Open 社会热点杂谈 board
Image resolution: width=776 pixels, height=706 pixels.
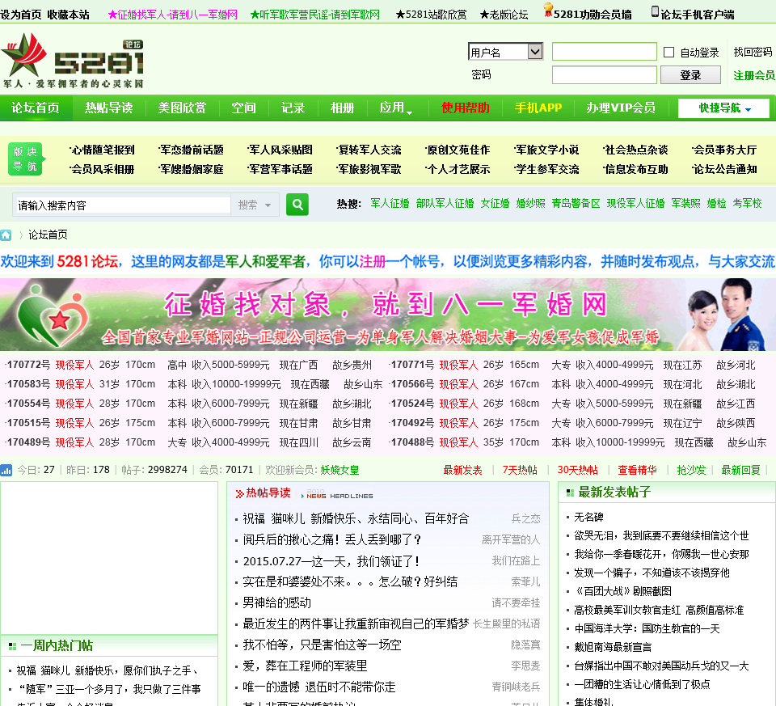pyautogui.click(x=635, y=150)
